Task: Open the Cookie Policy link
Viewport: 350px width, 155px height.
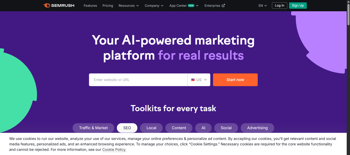Action: click(114, 150)
